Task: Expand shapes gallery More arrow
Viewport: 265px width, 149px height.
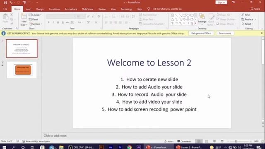Action: pos(195,23)
